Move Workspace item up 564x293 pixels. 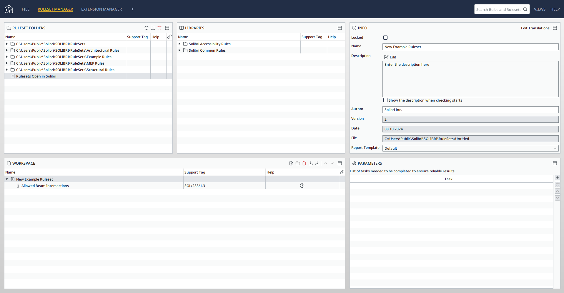326,163
